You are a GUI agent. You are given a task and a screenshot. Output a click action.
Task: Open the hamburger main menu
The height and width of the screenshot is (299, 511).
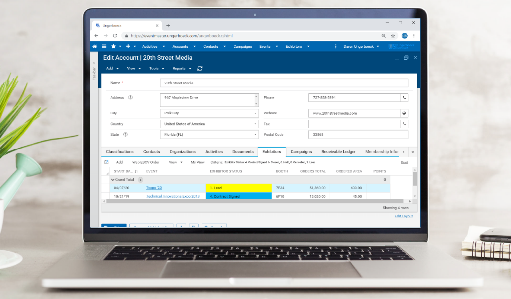104,46
